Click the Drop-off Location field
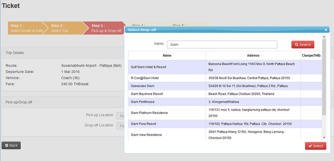Viewport: 334px width, 161px height. (120, 126)
